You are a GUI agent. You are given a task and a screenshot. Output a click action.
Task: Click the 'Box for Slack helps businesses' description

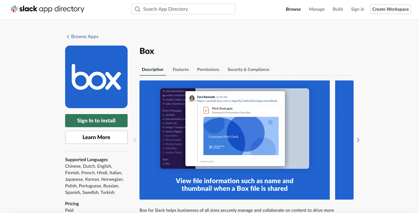pyautogui.click(x=237, y=210)
